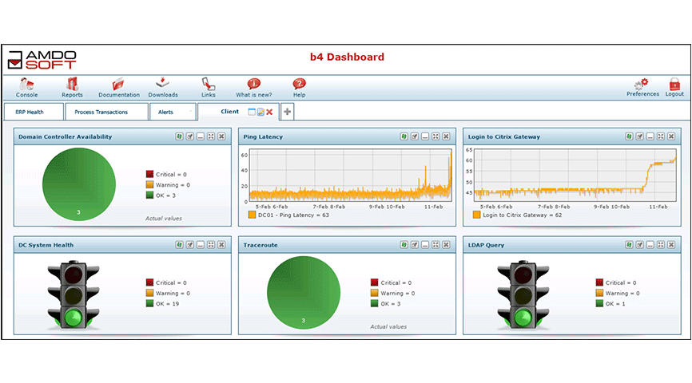The width and height of the screenshot is (692, 383).
Task: Click 'Actual values' under Domain Controller Availability
Action: (x=164, y=218)
